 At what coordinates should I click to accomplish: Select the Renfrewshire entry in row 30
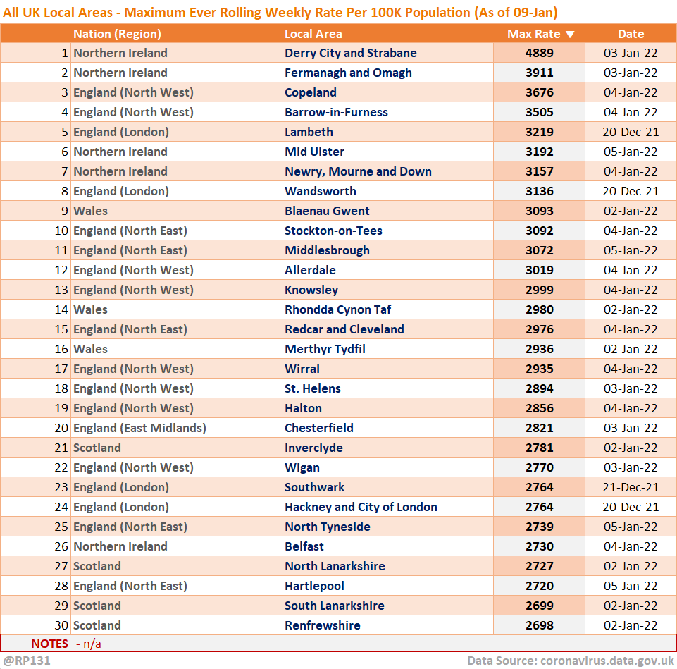click(x=322, y=625)
